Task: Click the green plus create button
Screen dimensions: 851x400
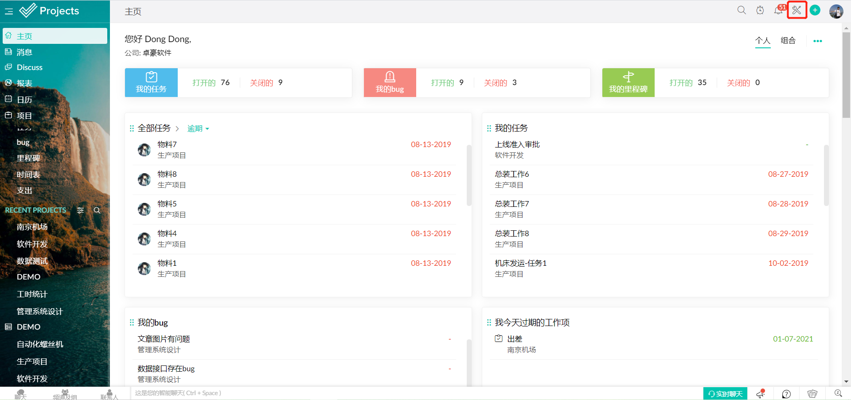Action: point(815,10)
